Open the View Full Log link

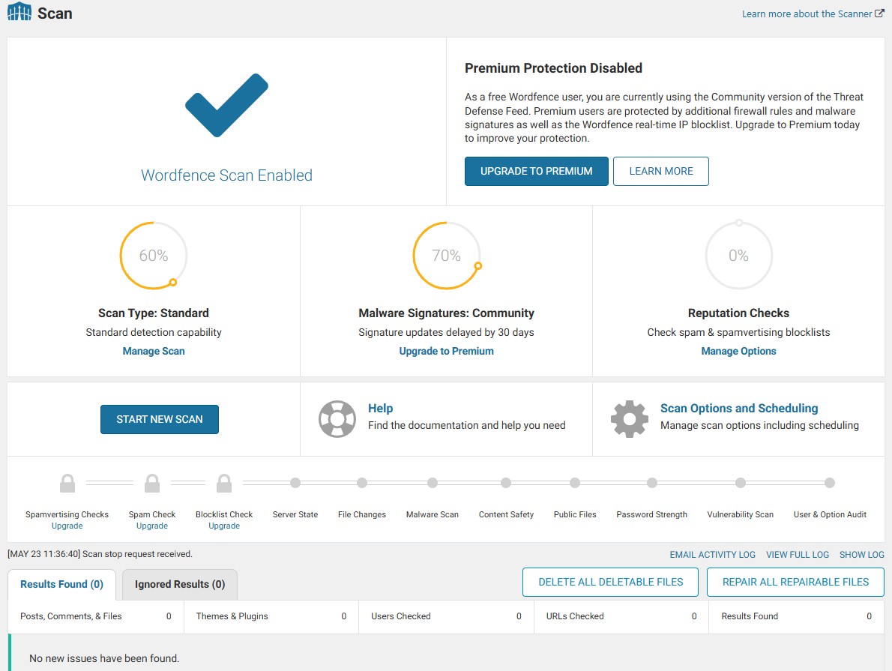point(798,555)
